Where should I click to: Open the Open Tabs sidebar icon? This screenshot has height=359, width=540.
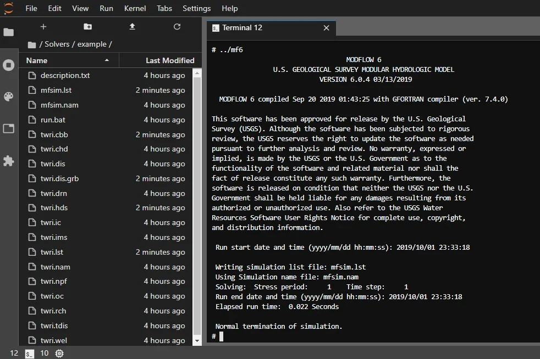point(9,128)
